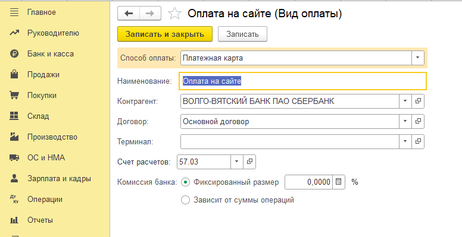Click the Склад warehouse icon
The height and width of the screenshot is (237, 462).
click(14, 116)
